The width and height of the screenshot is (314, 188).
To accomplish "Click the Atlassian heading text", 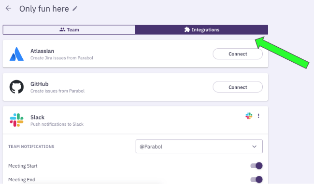I will point(42,51).
